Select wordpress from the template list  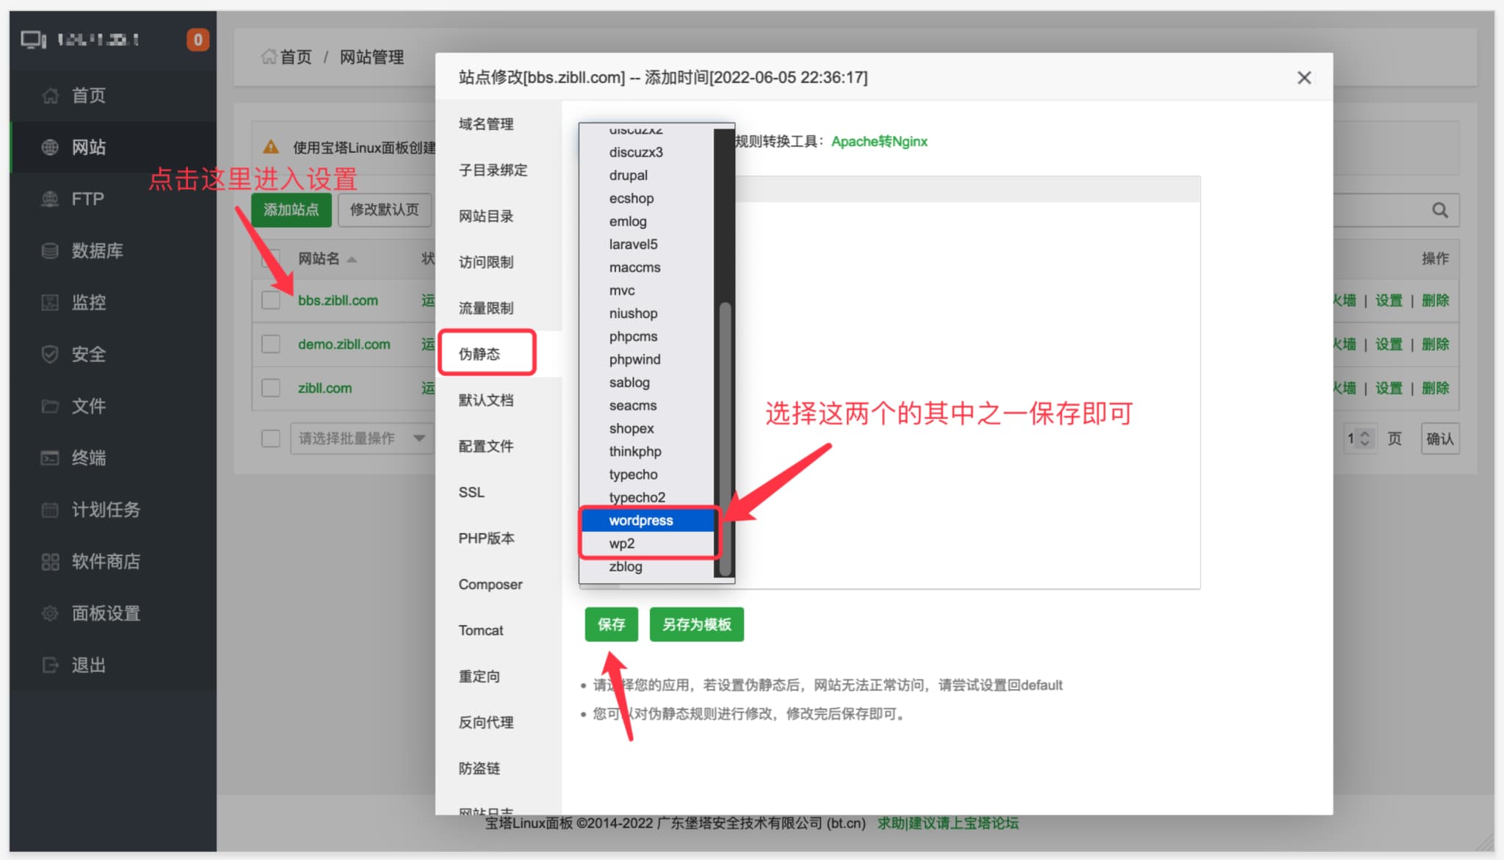coord(640,520)
